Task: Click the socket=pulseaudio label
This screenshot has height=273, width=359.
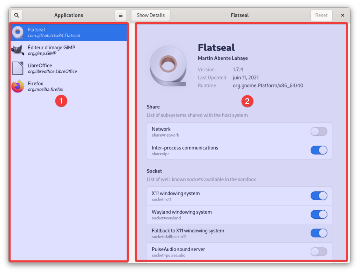Action: coord(169,255)
